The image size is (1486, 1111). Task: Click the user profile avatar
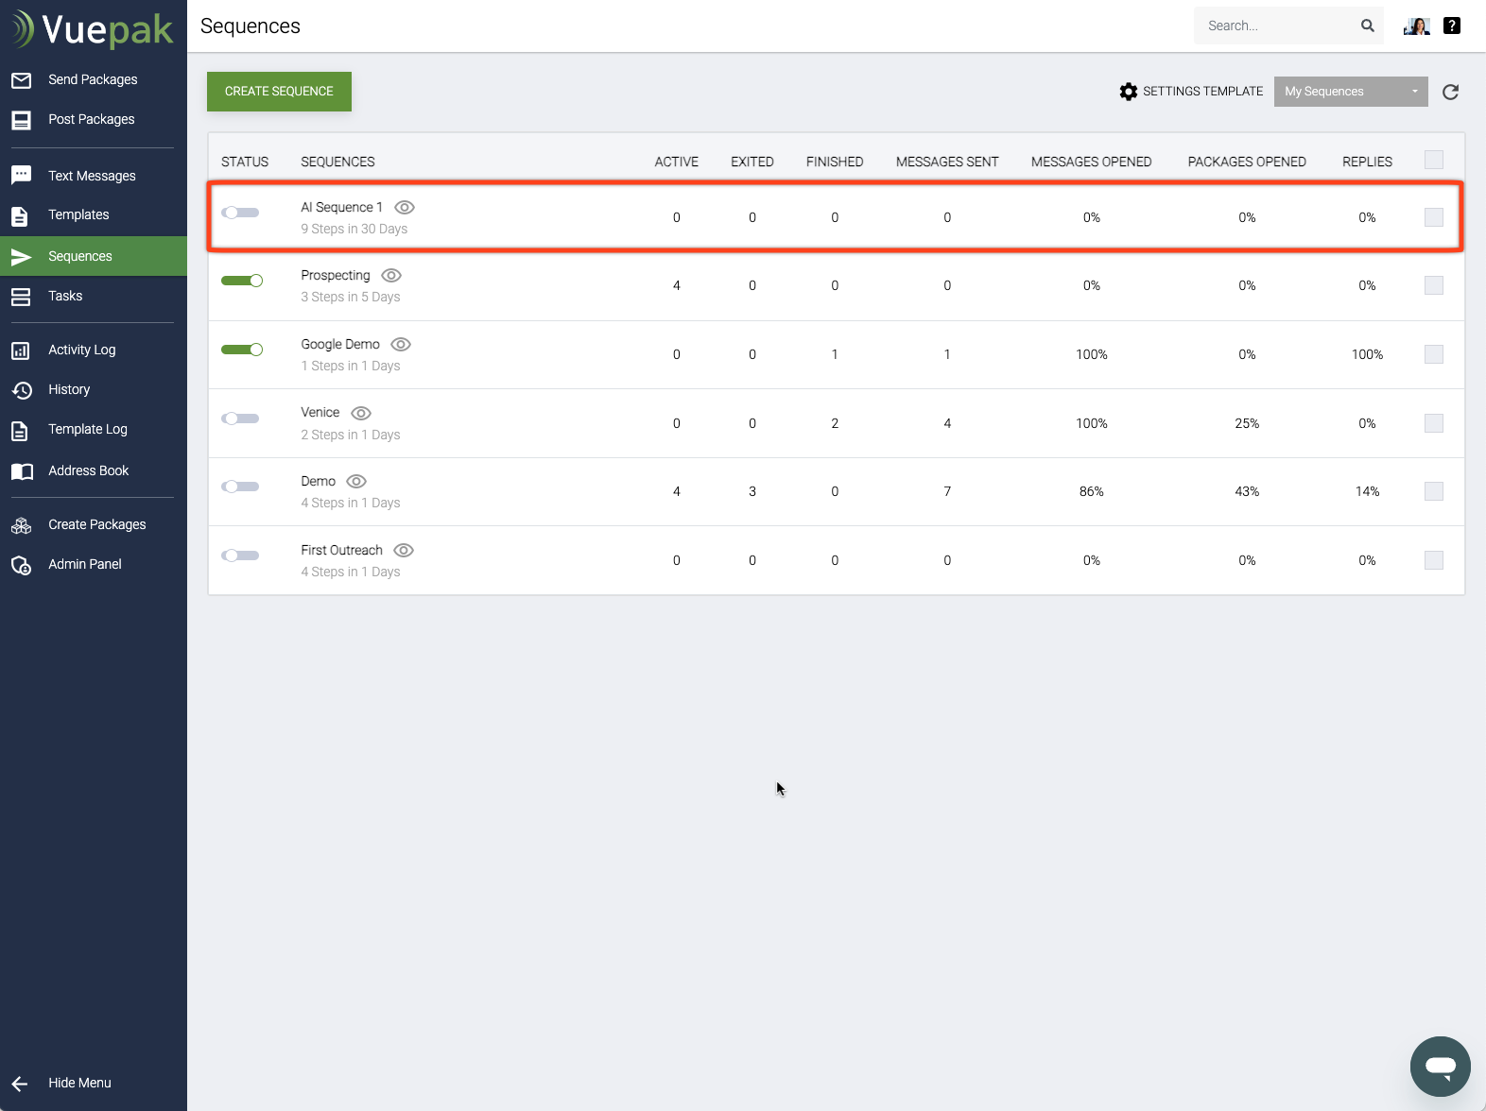click(x=1416, y=26)
